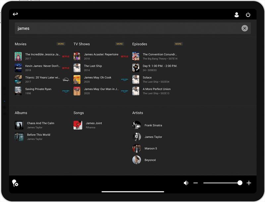Select artist Maroon 5
The height and width of the screenshot is (202, 265).
[x=151, y=149]
